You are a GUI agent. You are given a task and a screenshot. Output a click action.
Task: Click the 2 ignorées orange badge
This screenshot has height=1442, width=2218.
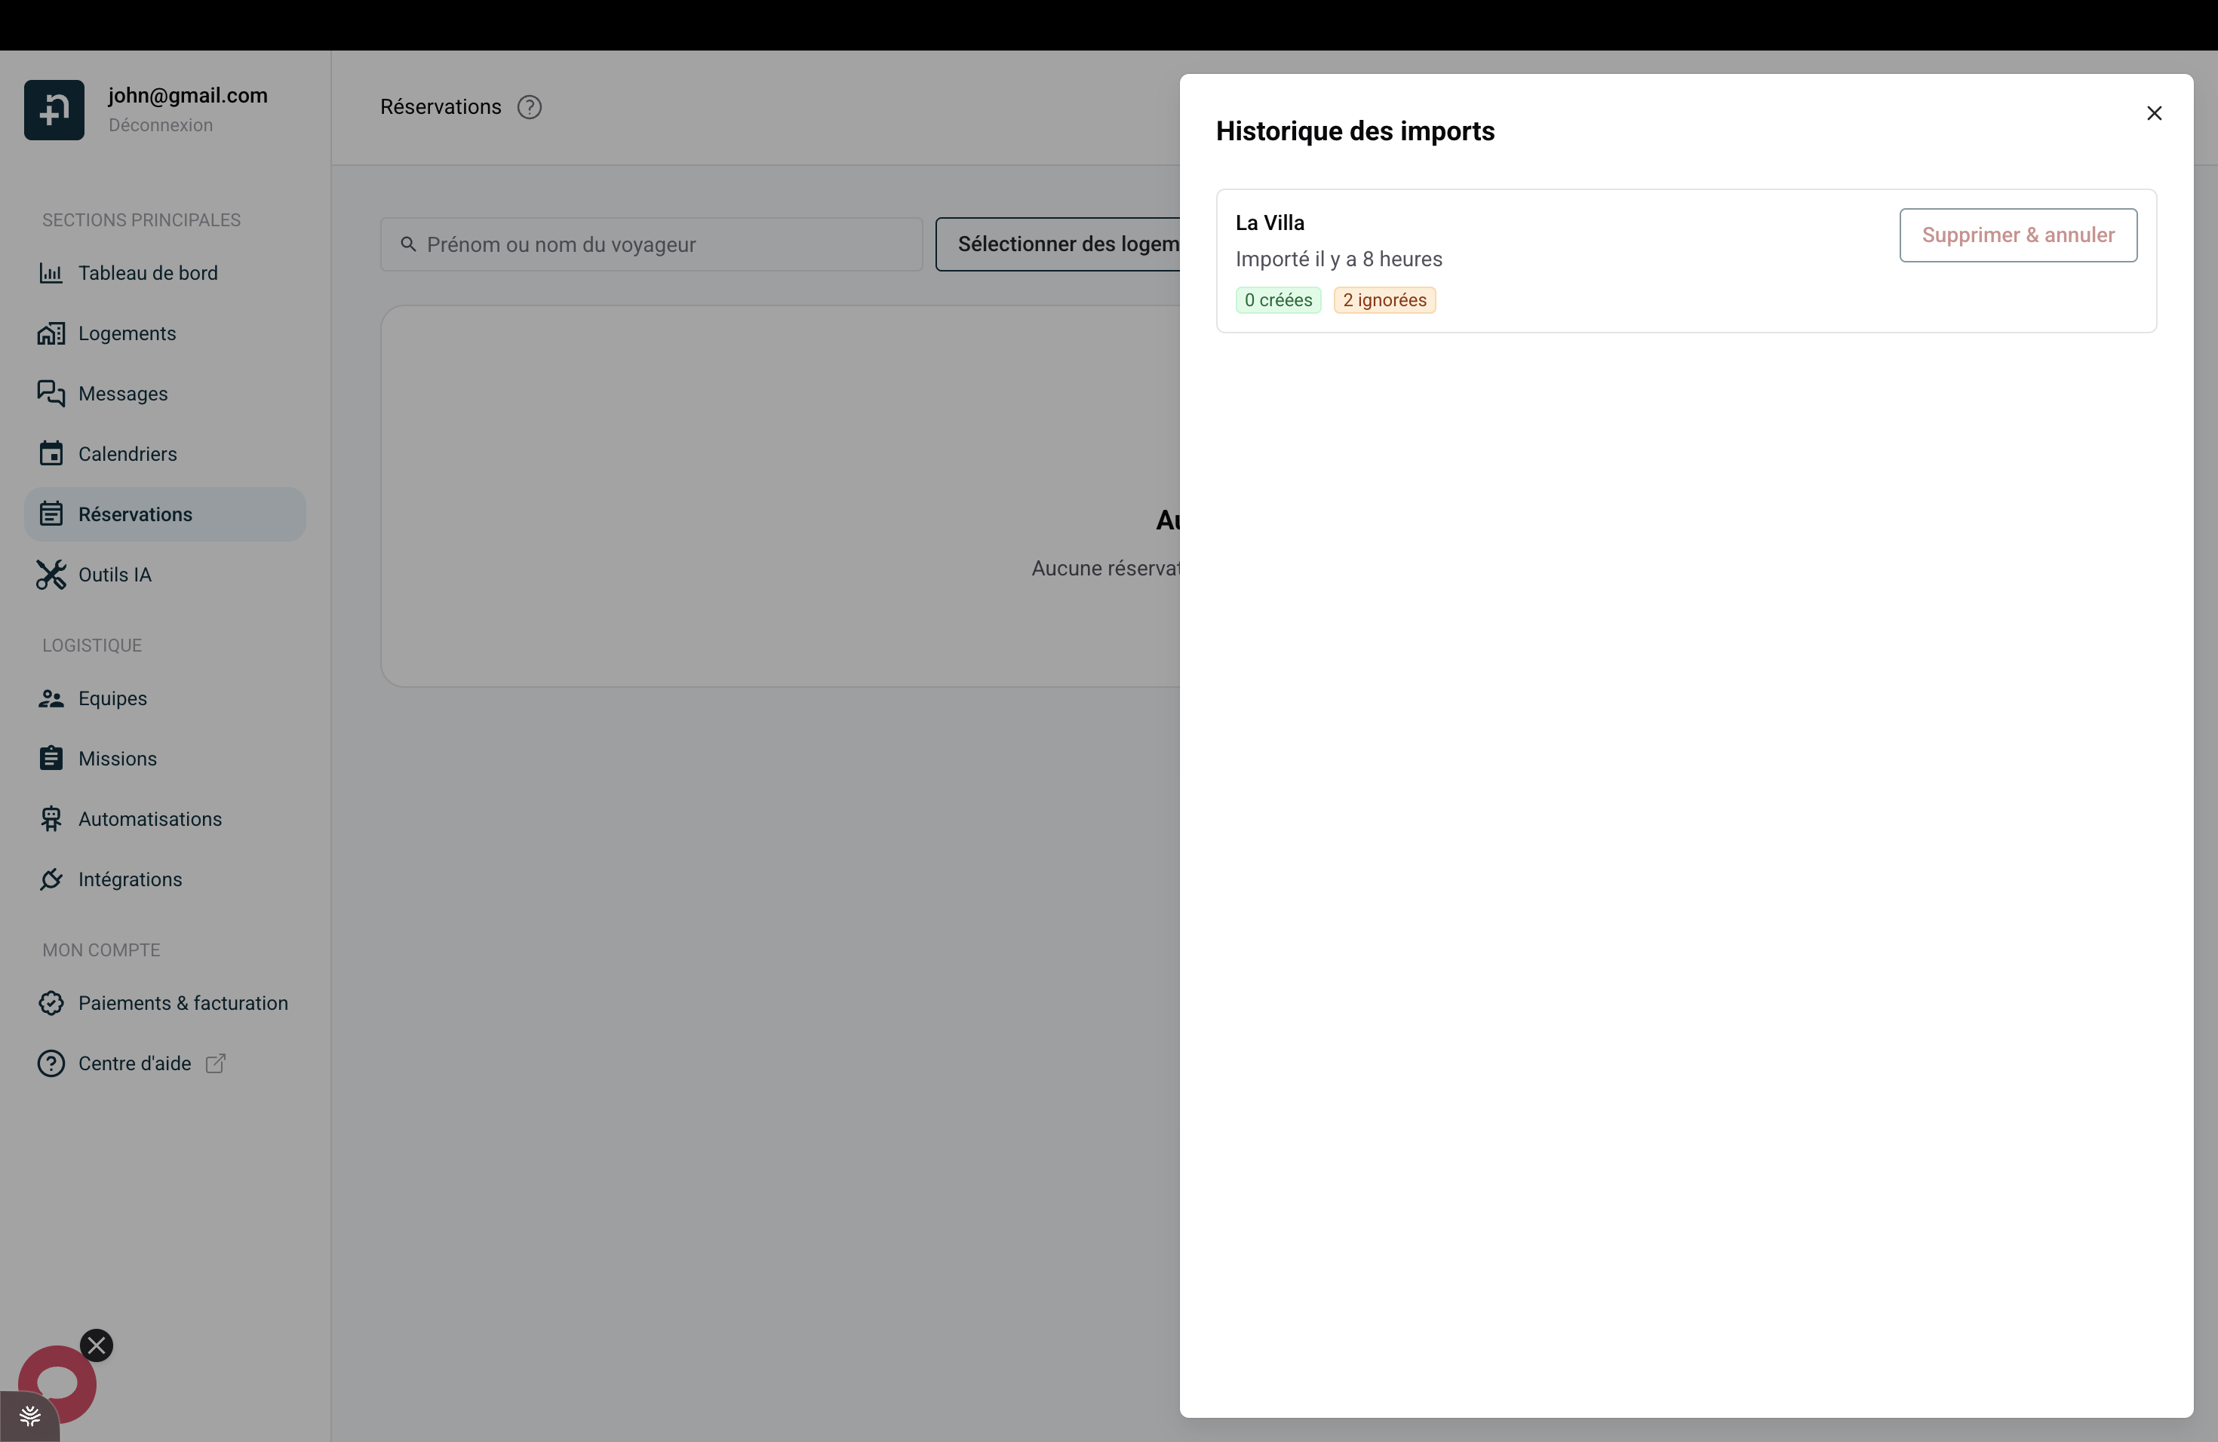pyautogui.click(x=1384, y=300)
